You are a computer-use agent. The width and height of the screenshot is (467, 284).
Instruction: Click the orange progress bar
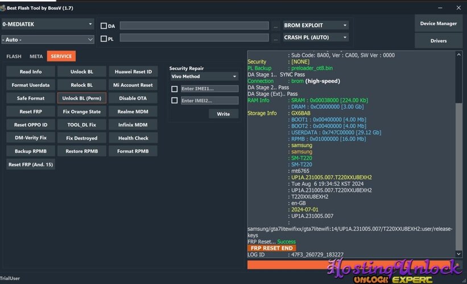352,265
